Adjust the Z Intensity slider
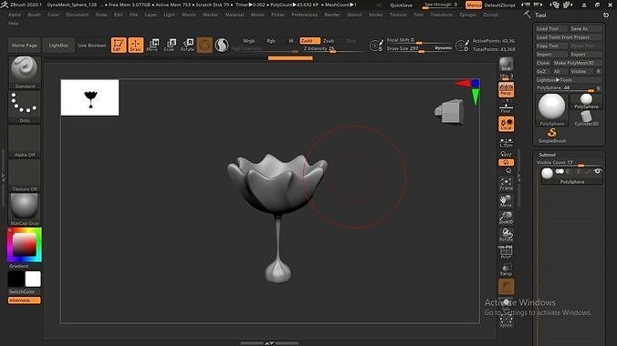Screen dimensions: 617x346 tap(333, 49)
